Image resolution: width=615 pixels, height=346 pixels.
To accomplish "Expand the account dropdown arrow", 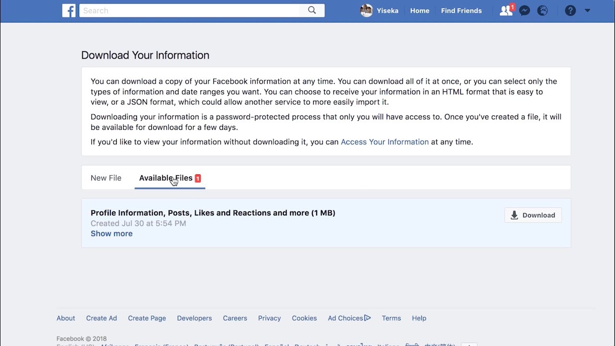I will coord(587,11).
